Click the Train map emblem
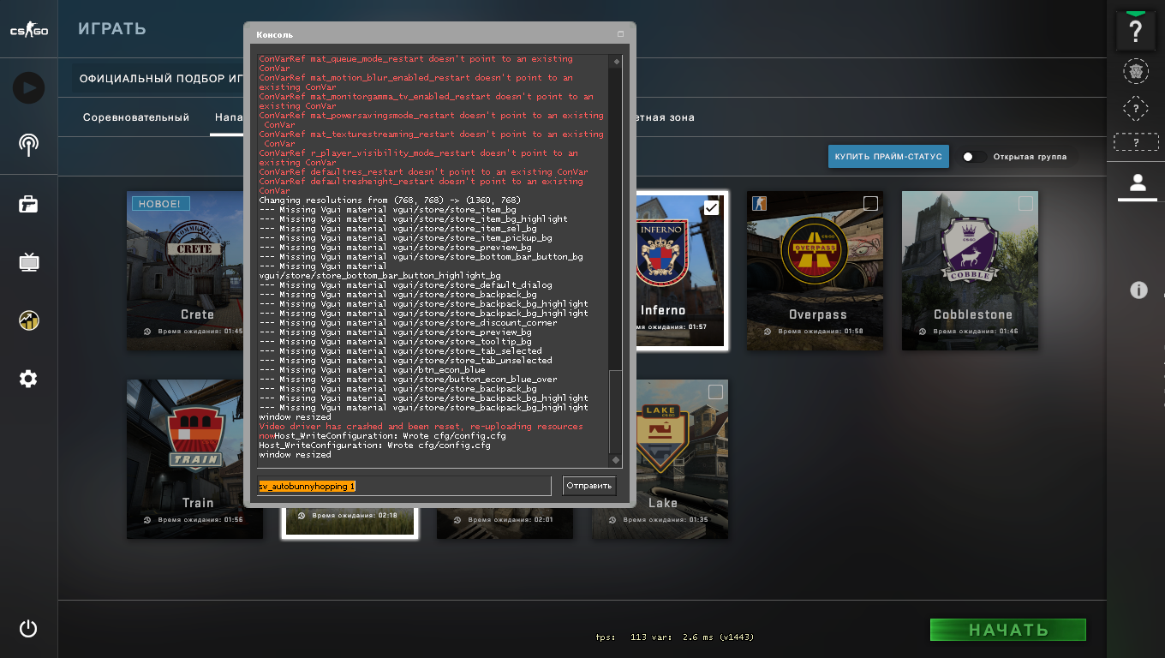 [x=195, y=437]
